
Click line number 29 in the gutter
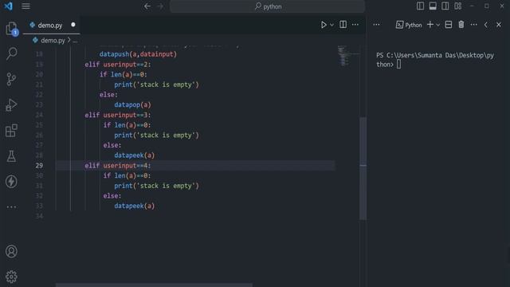point(39,166)
